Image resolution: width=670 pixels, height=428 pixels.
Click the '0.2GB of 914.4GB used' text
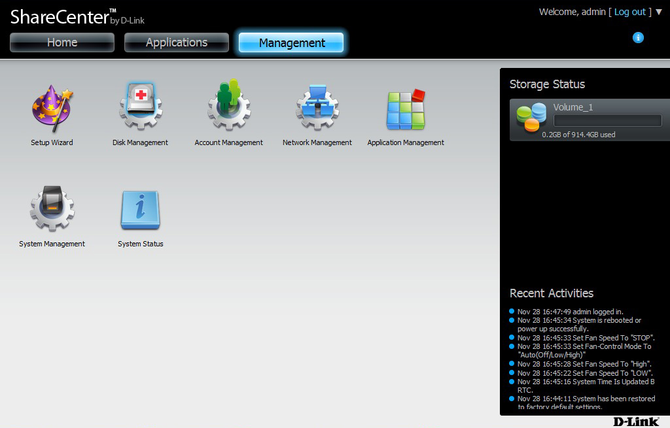pyautogui.click(x=578, y=135)
